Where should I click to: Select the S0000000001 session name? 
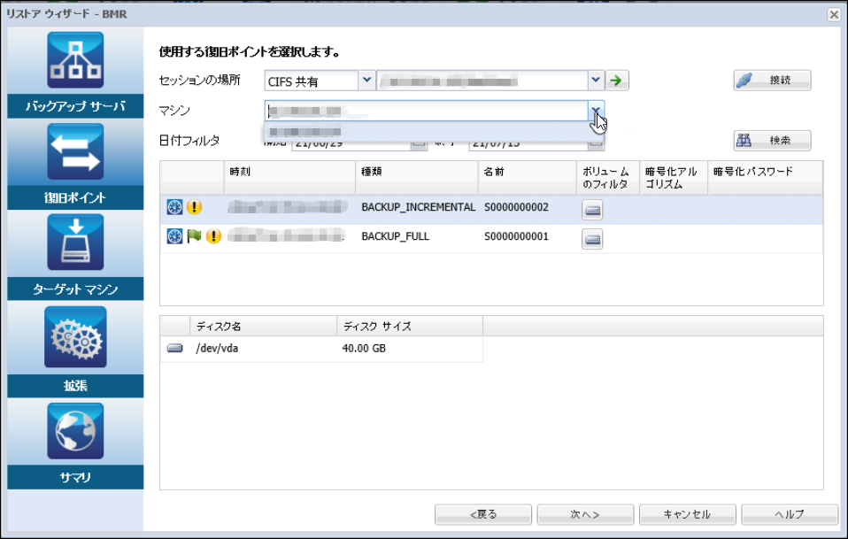(x=516, y=236)
